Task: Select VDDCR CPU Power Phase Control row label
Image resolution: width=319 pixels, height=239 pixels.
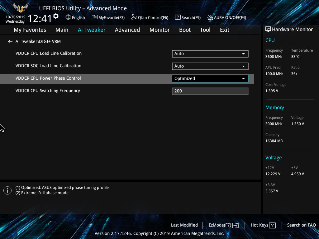Action: point(48,78)
